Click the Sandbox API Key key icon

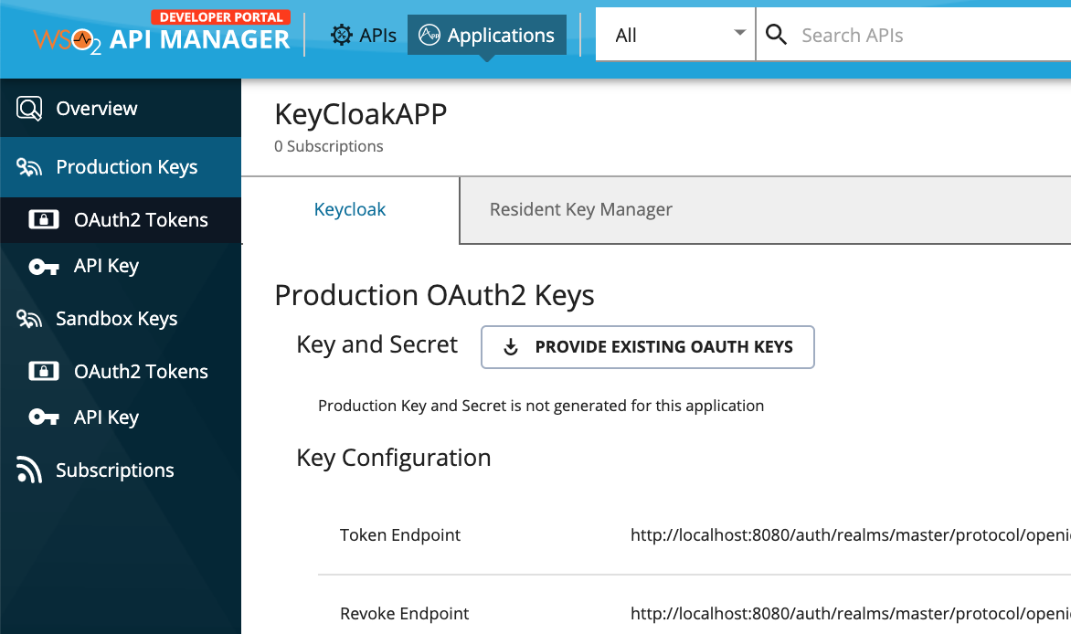(44, 417)
